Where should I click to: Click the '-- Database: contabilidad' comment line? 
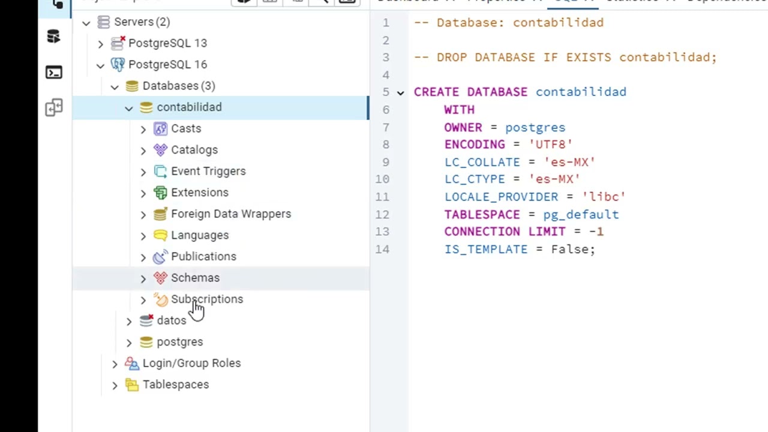click(509, 23)
